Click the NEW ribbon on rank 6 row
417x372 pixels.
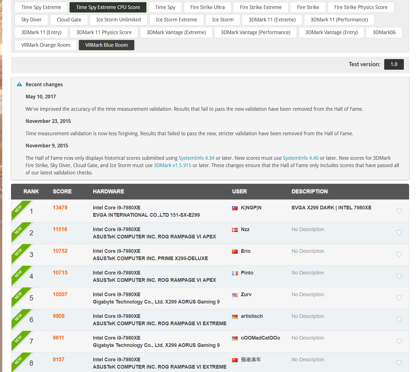pos(19,317)
